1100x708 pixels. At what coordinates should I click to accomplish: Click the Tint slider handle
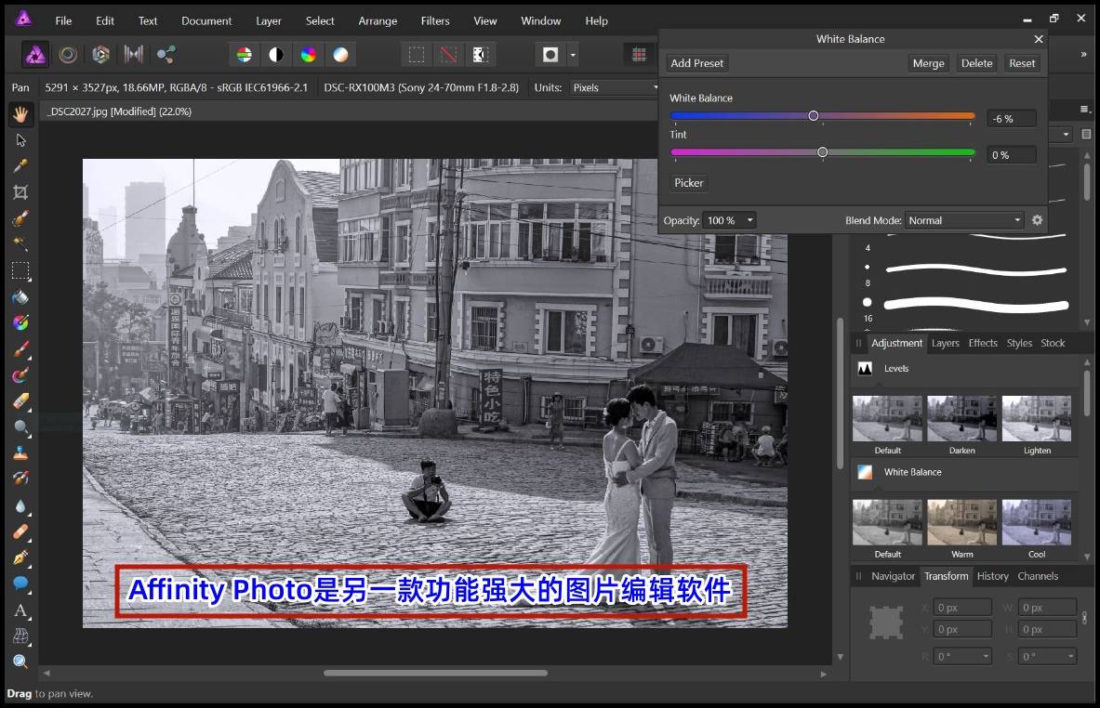coord(822,152)
